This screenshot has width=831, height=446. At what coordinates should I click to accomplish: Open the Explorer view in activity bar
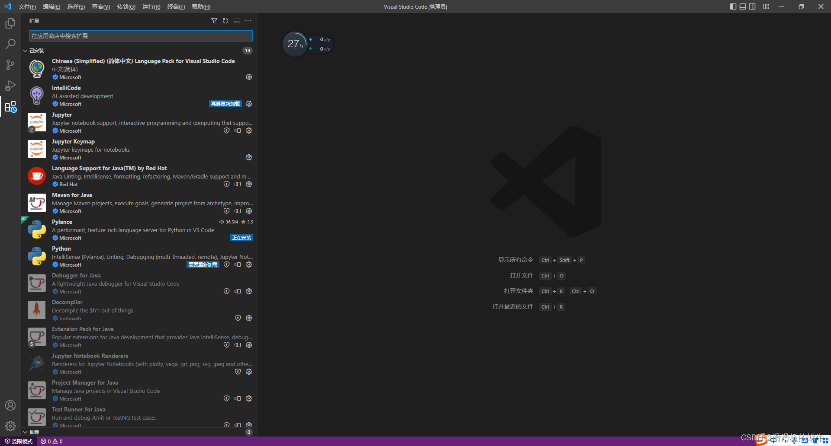click(x=10, y=23)
